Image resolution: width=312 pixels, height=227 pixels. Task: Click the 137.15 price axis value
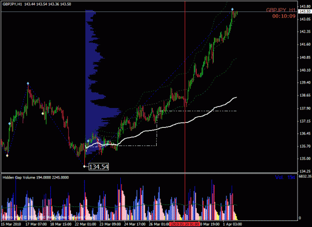(305, 121)
